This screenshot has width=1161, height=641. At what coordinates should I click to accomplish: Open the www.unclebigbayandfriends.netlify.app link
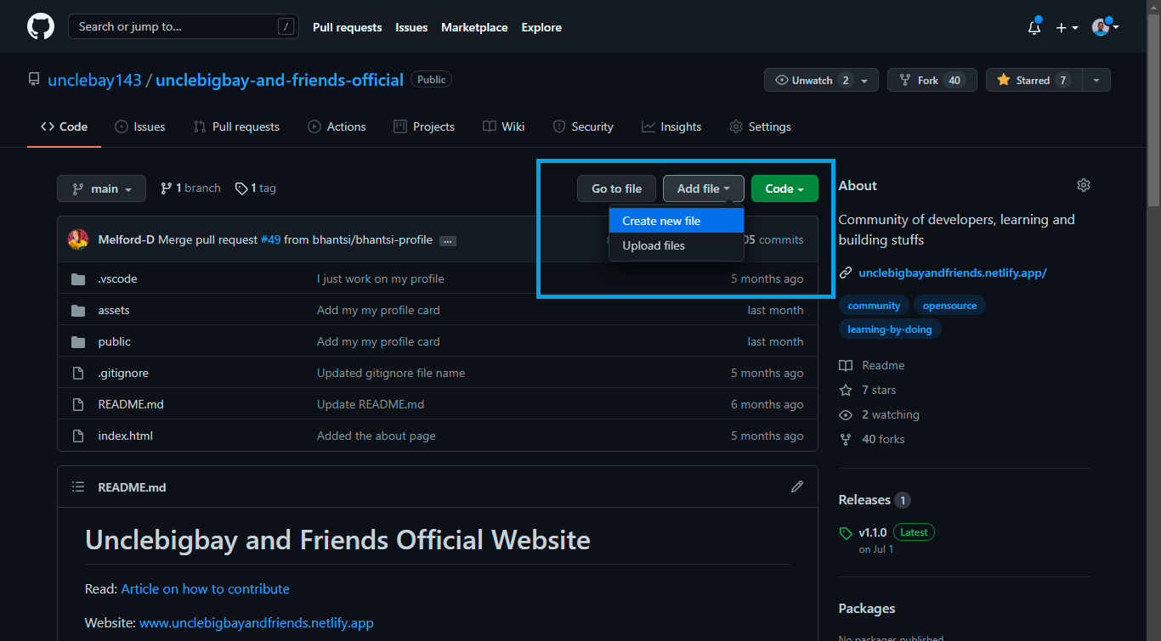coord(257,622)
